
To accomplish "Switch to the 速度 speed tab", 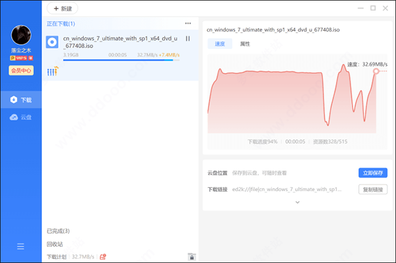I will pyautogui.click(x=220, y=44).
